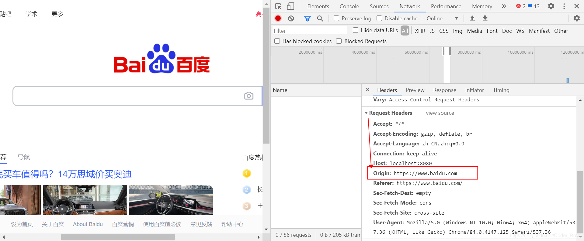The image size is (584, 241).
Task: Switch to the Elements tab
Action: point(318,6)
